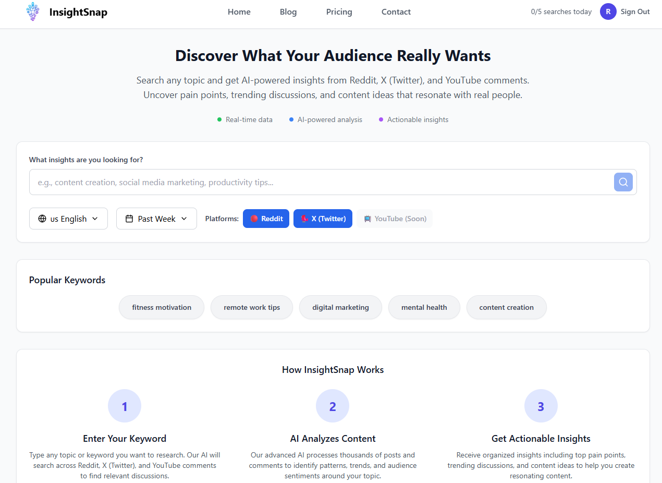Open the Home nav item
662x483 pixels.
click(x=239, y=11)
